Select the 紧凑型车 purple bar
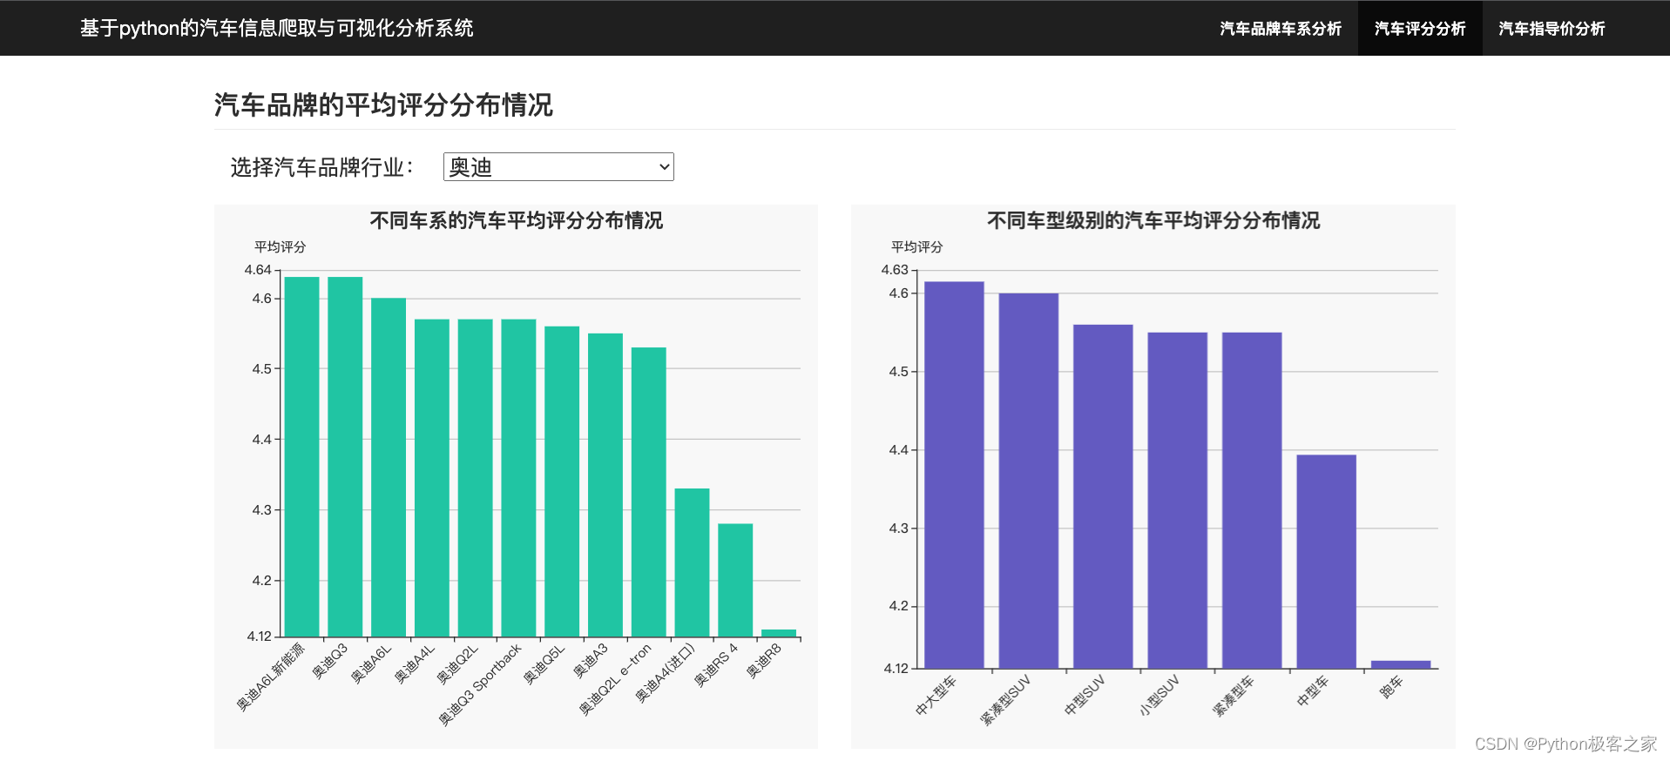The height and width of the screenshot is (761, 1670). point(1252,501)
